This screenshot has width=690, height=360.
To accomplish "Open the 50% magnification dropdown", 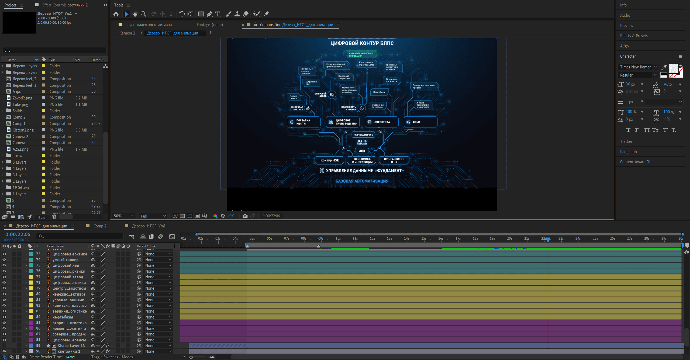I will coord(123,216).
